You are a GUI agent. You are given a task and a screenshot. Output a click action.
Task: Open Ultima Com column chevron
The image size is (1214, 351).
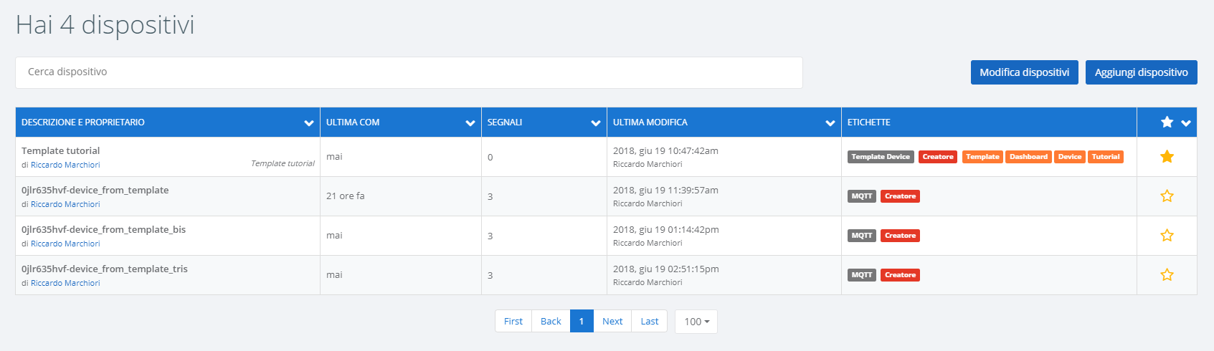tap(470, 123)
